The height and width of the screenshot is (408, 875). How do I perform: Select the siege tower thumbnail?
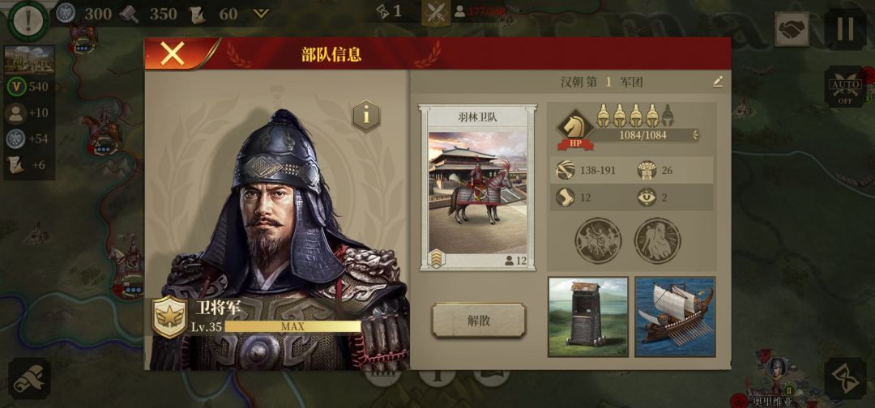(x=588, y=317)
